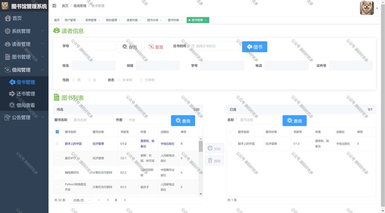385x213 pixels.
Task: Switch to the 读者列表 tab
Action: 133,20
